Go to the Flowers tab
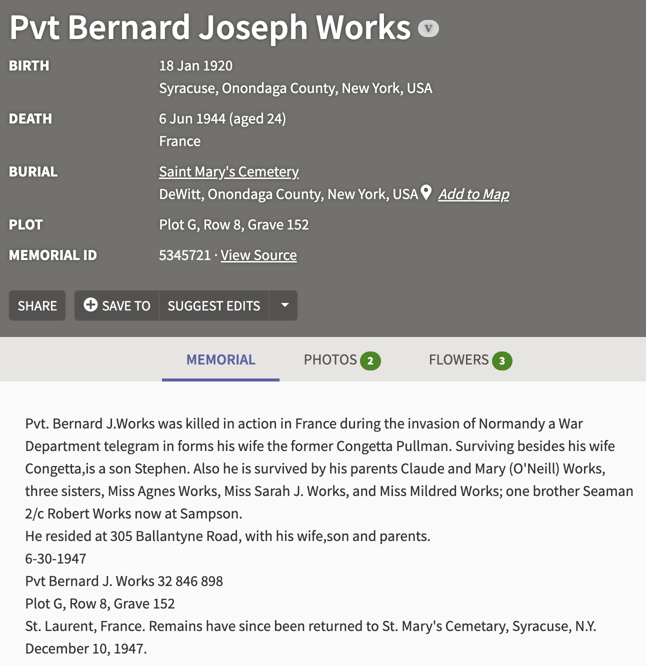 click(458, 360)
